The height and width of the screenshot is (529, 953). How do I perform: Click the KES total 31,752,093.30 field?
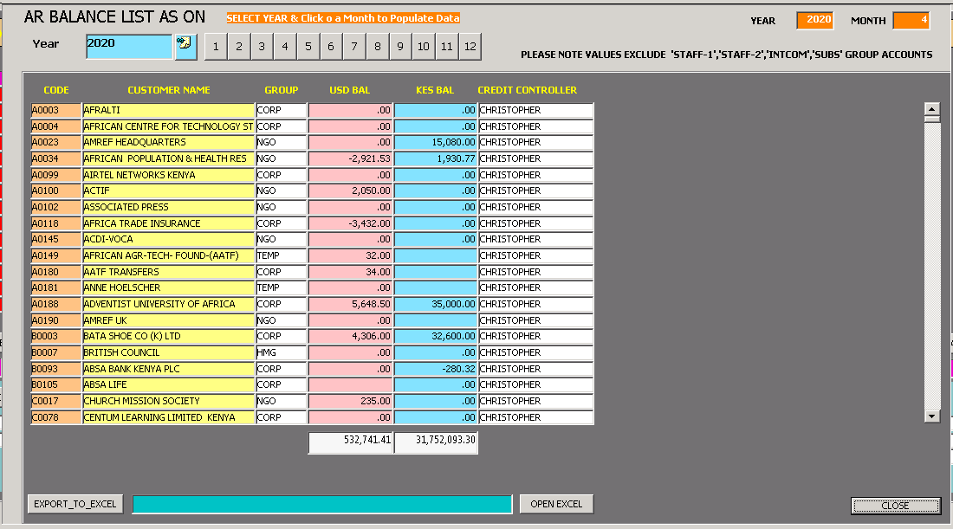click(436, 442)
